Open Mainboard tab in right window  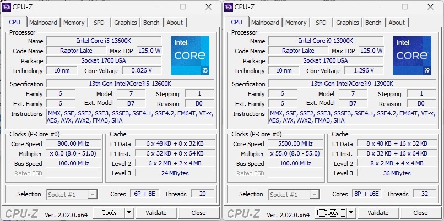pos(265,23)
